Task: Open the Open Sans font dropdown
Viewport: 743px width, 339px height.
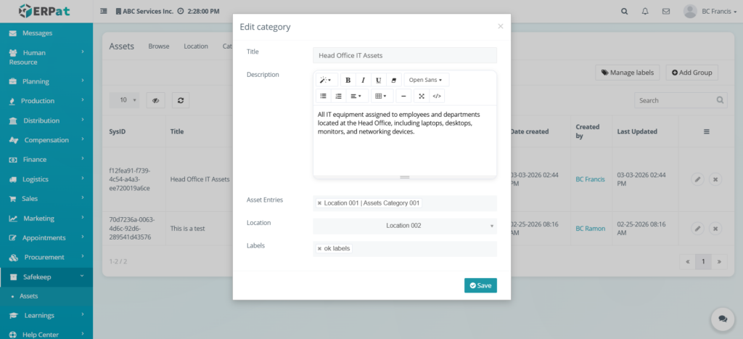Action: pyautogui.click(x=425, y=80)
